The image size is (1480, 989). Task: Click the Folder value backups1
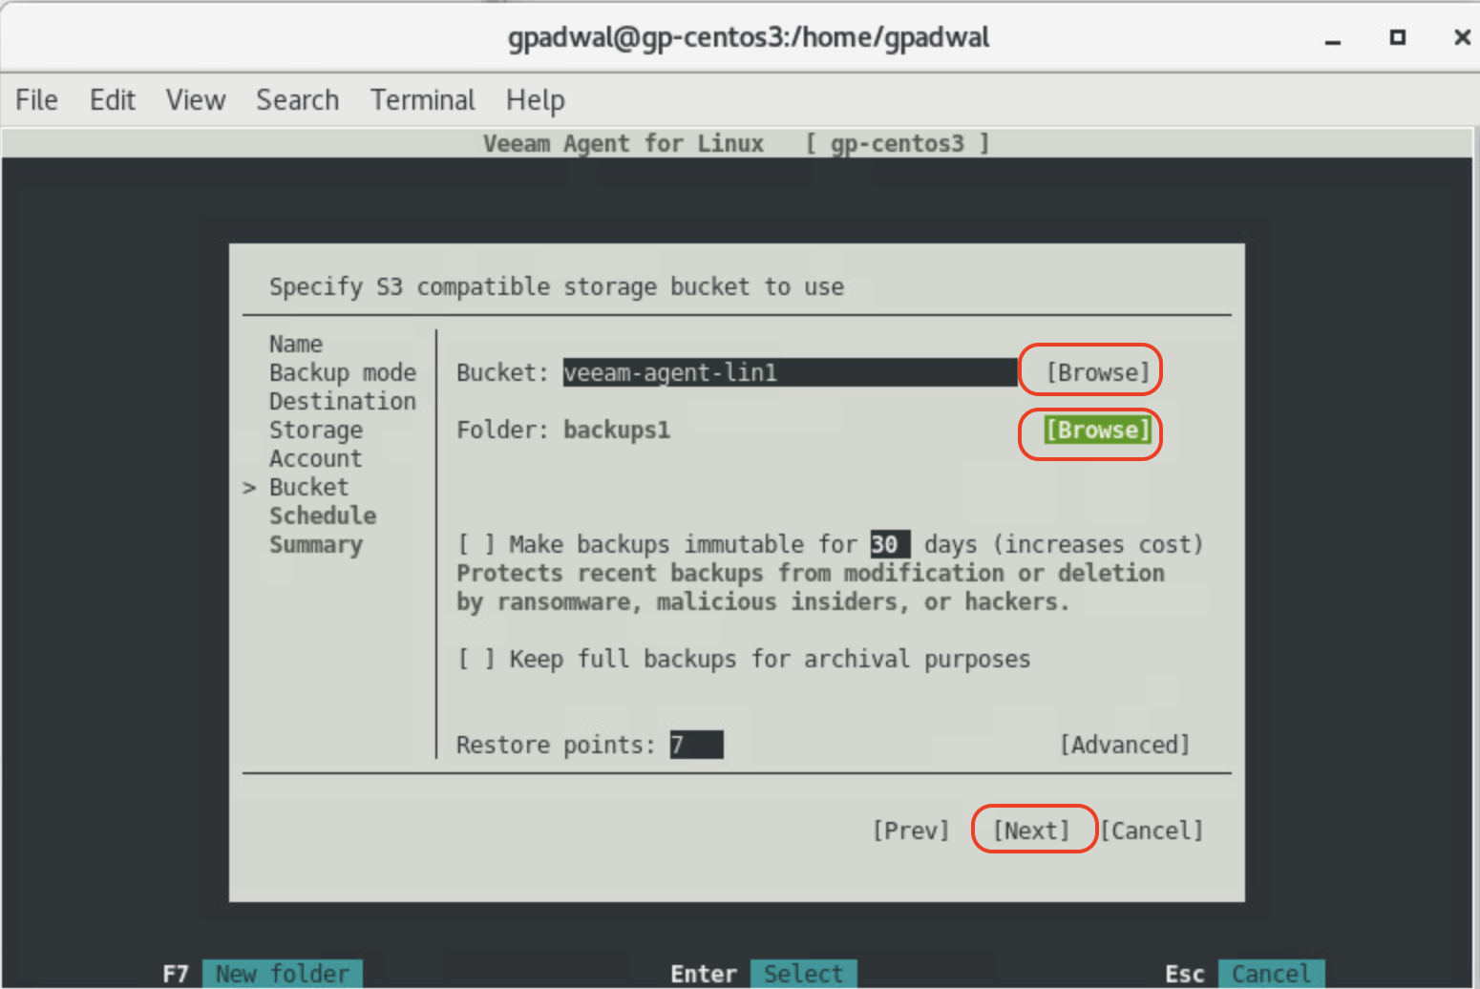[617, 430]
